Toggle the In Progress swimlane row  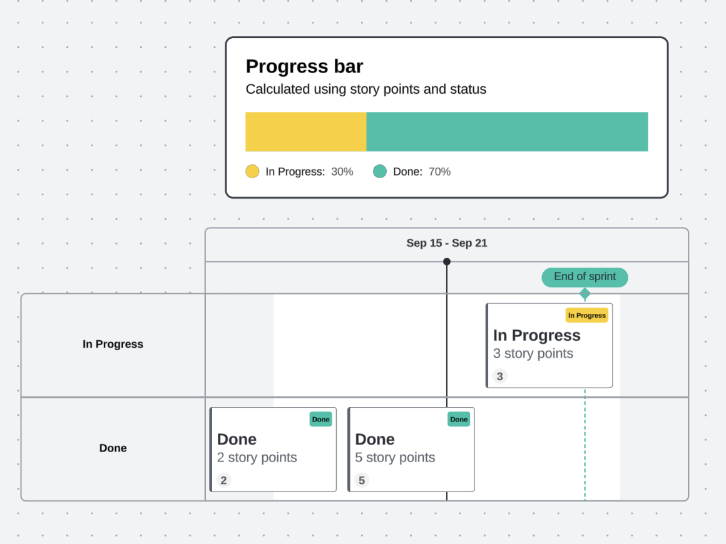coord(113,345)
